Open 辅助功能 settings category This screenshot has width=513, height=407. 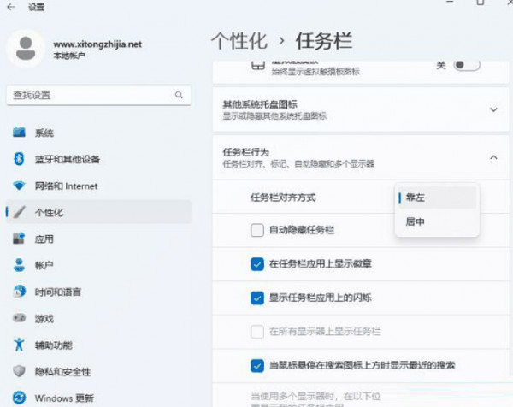point(99,345)
